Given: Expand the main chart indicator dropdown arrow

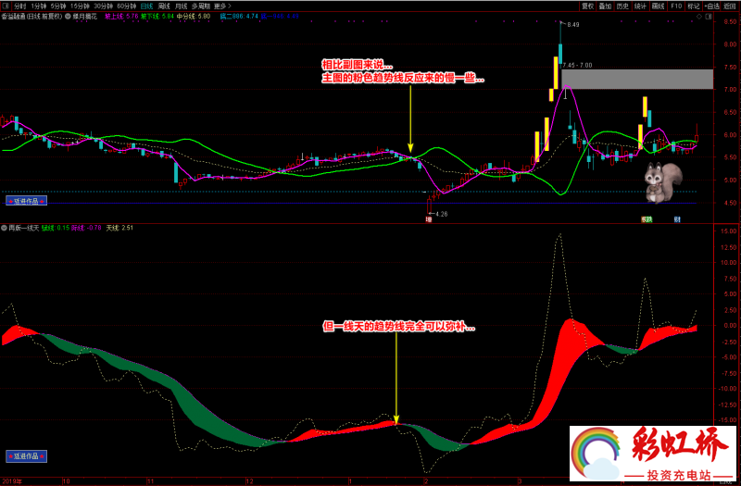Looking at the screenshot, I should click(x=68, y=17).
